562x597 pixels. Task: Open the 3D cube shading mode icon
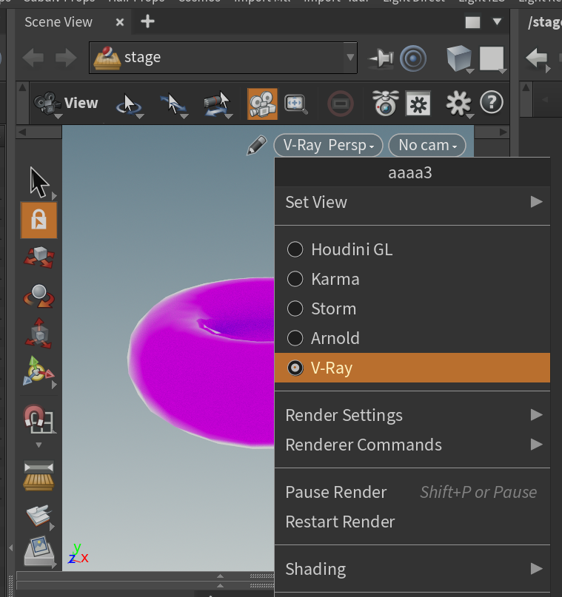click(x=460, y=58)
